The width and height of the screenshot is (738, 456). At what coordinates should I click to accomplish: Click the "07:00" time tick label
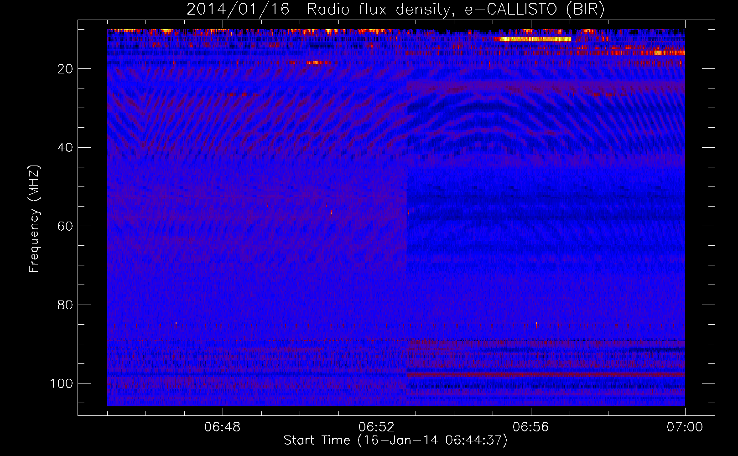(685, 427)
